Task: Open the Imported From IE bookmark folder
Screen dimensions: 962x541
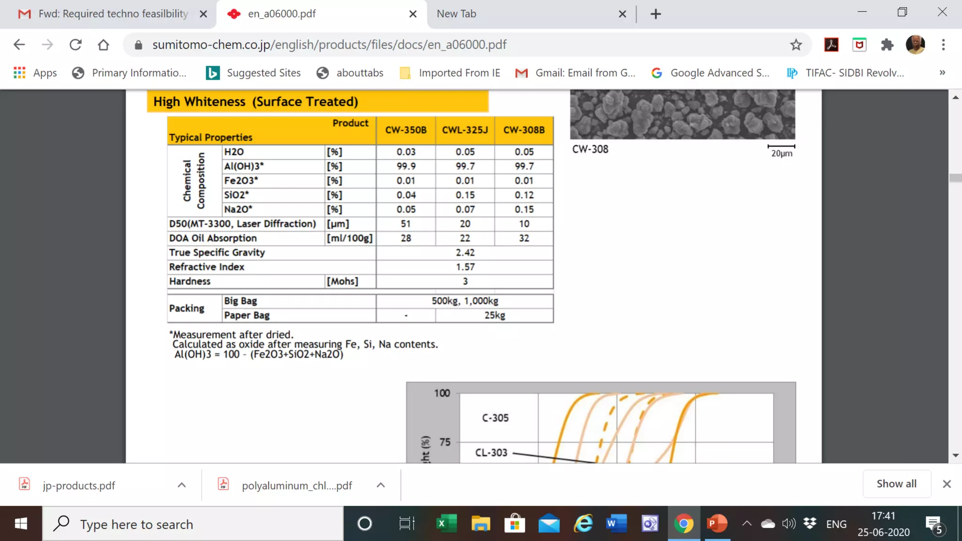Action: pos(450,73)
